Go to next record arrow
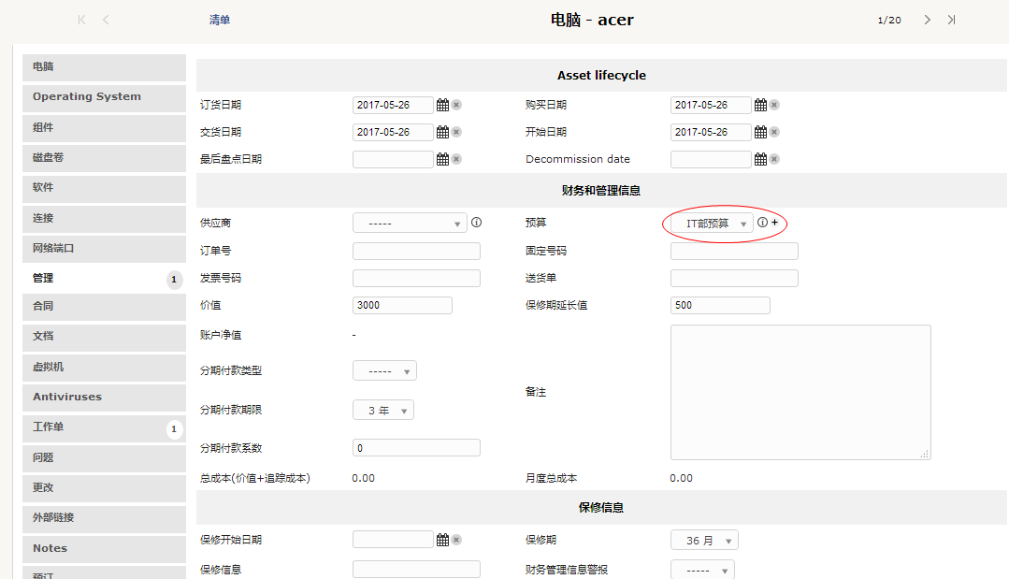1009x579 pixels. [x=928, y=20]
